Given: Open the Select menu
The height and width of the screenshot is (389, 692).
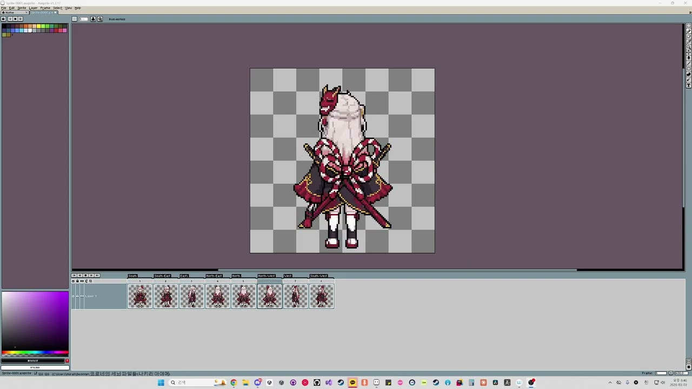Looking at the screenshot, I should [57, 8].
